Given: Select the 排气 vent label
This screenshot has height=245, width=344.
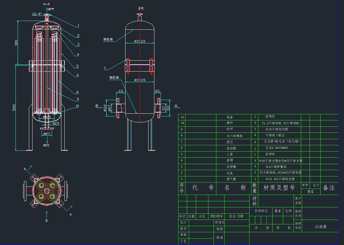Looking at the screenshot, I should [x=51, y=9].
